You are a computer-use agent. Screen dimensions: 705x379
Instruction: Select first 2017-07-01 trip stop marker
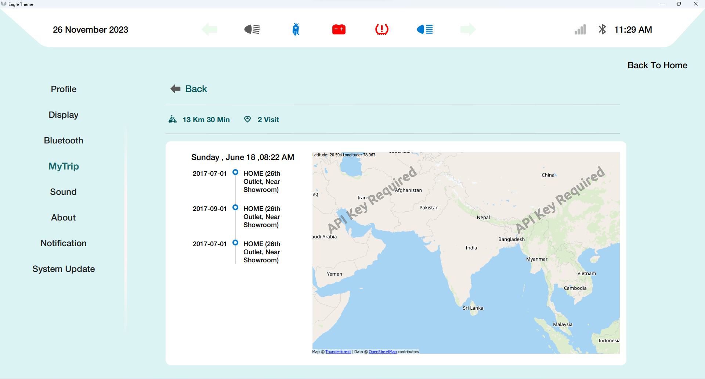point(235,172)
